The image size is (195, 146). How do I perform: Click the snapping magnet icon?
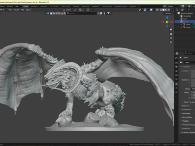(80, 10)
